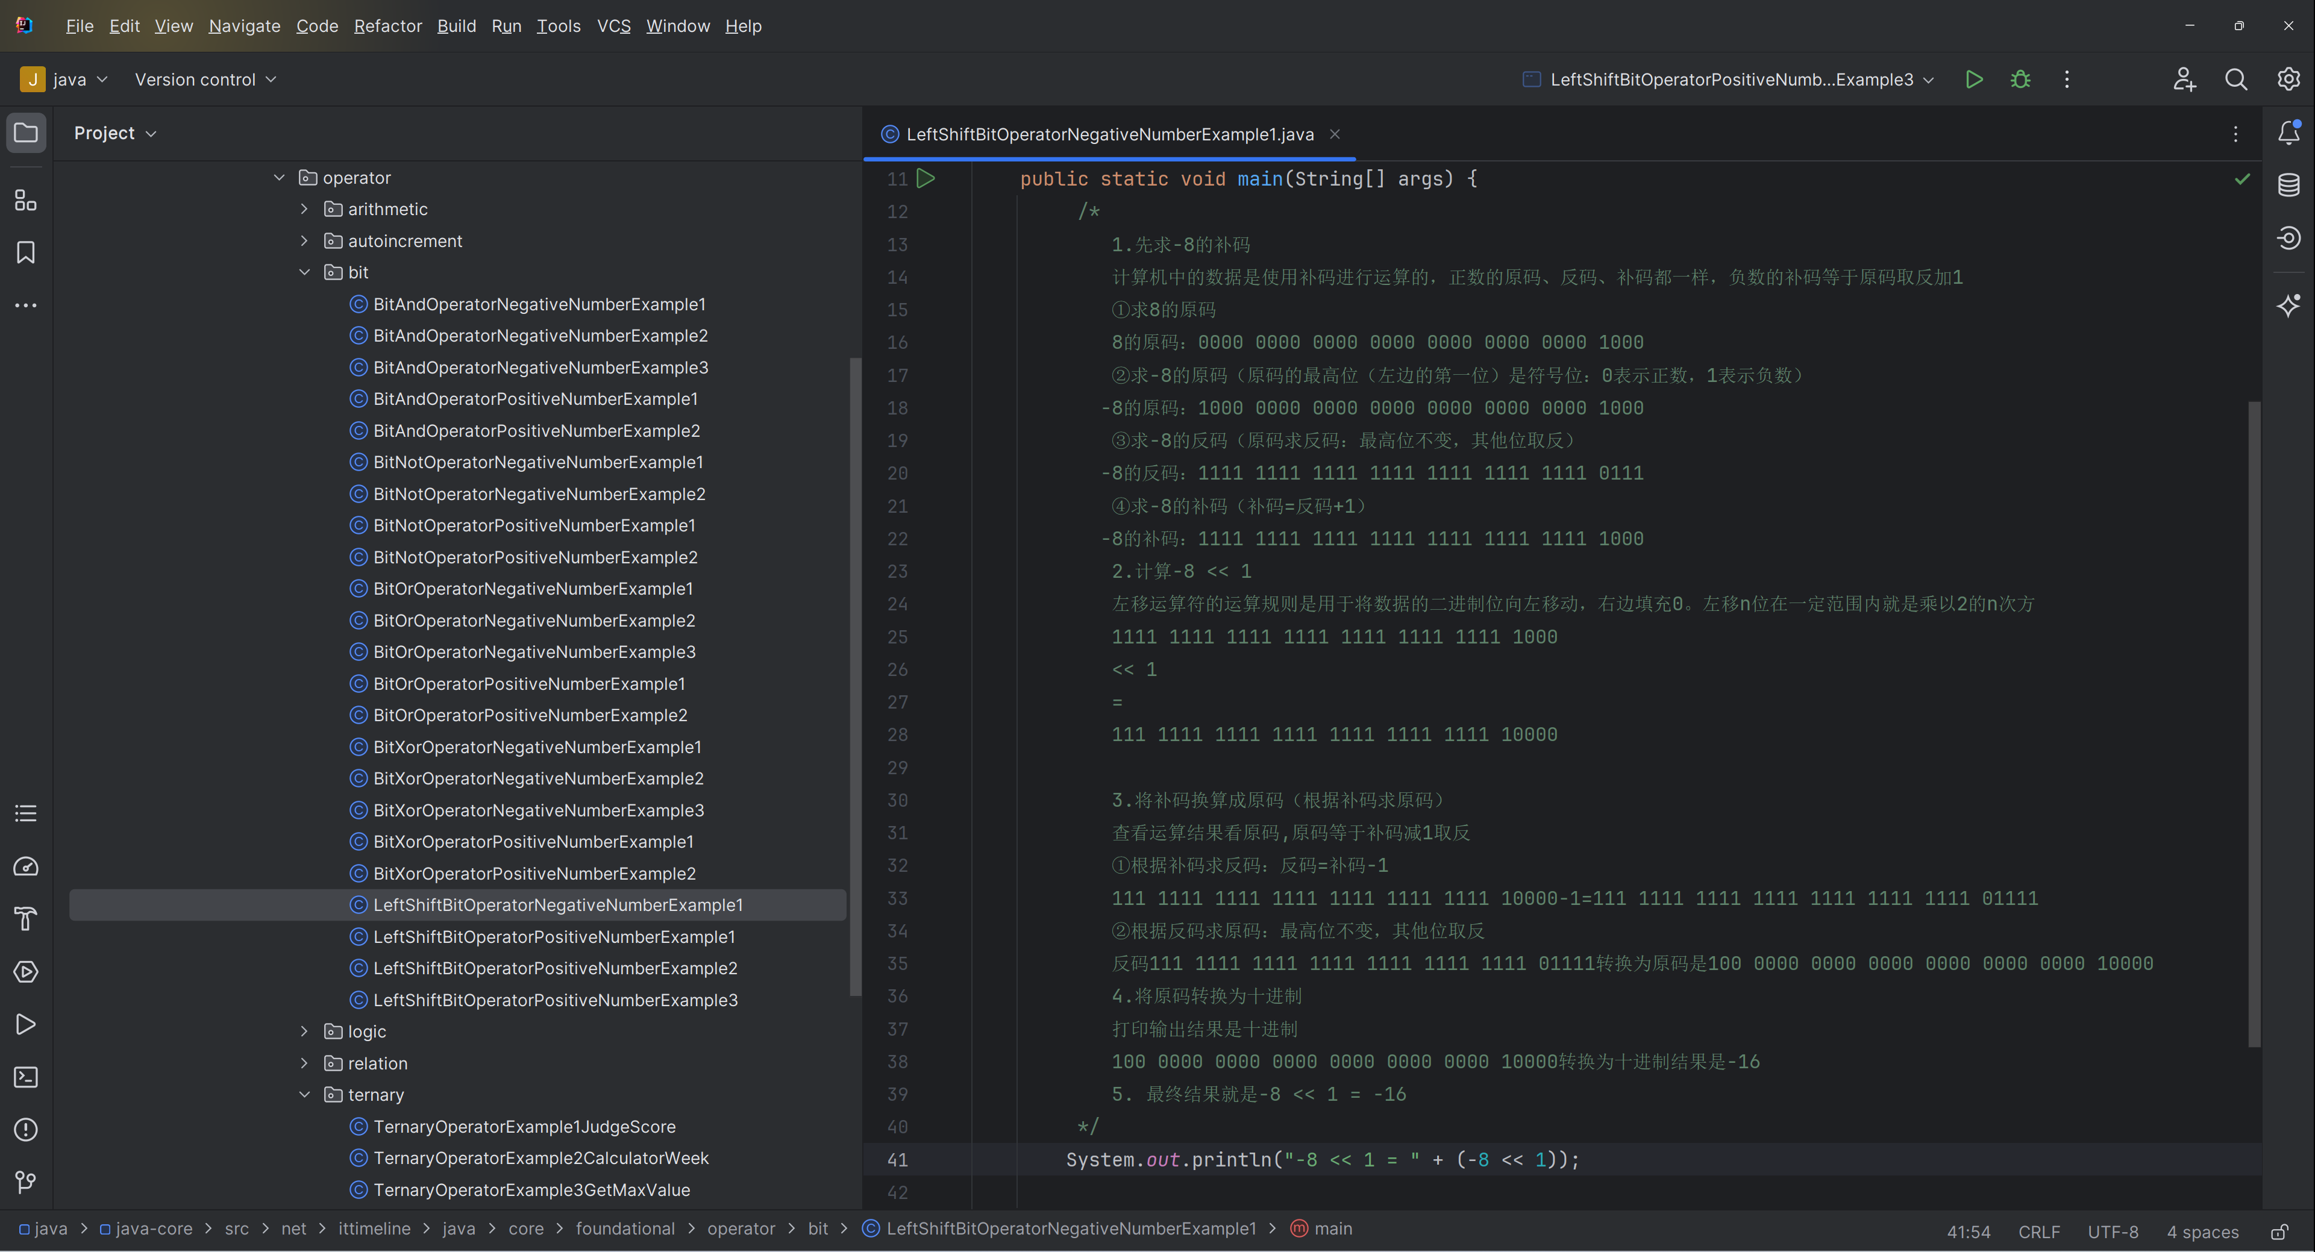Open the java project dropdown
Screen dimensions: 2315x1252
(x=64, y=79)
